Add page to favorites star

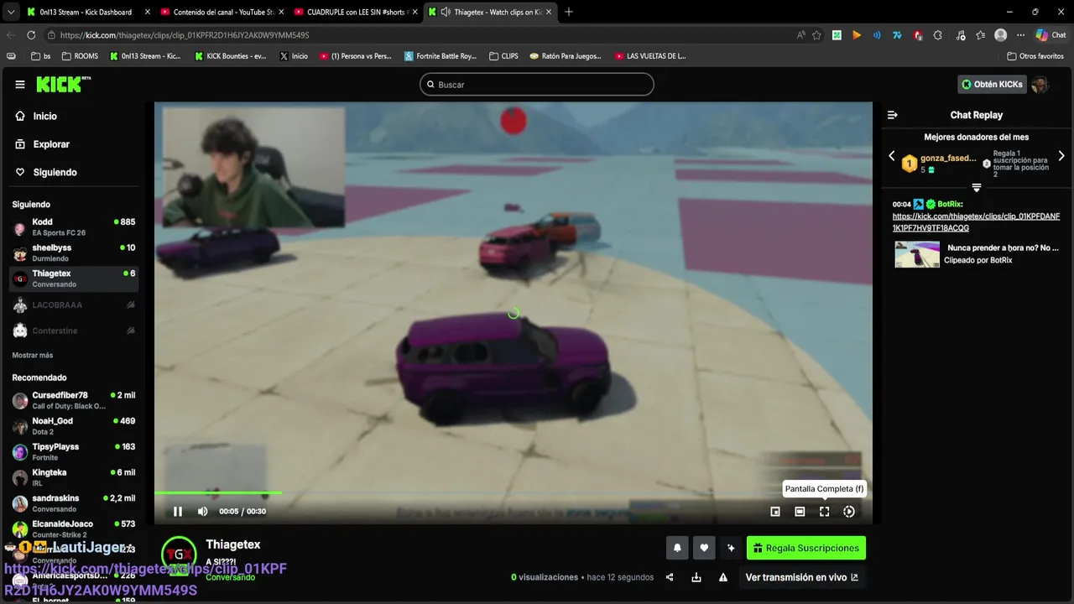[816, 35]
